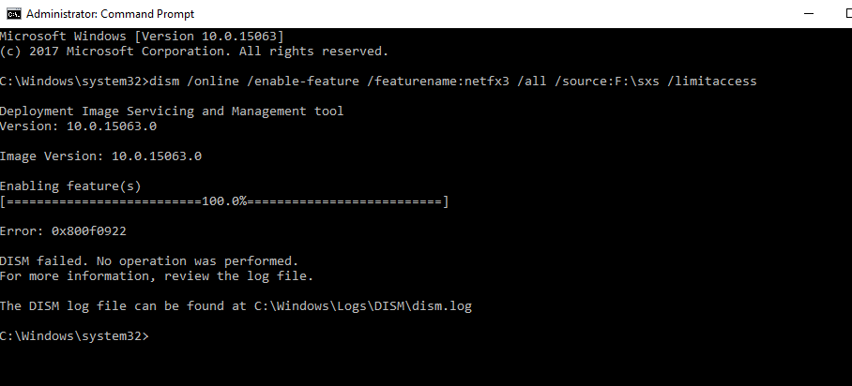
Task: Click the Microsoft Windows version banner line
Action: pyautogui.click(x=142, y=37)
